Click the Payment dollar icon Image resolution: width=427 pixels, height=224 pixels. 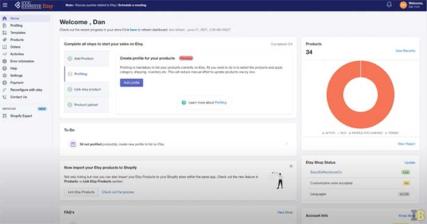[4, 83]
